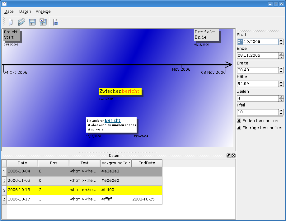This screenshot has width=286, height=221.
Task: Select row 3 via its row header
Action: [x=4, y=190]
